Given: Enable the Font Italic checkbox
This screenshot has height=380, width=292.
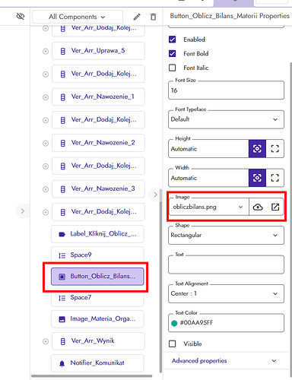Looking at the screenshot, I should click(173, 68).
